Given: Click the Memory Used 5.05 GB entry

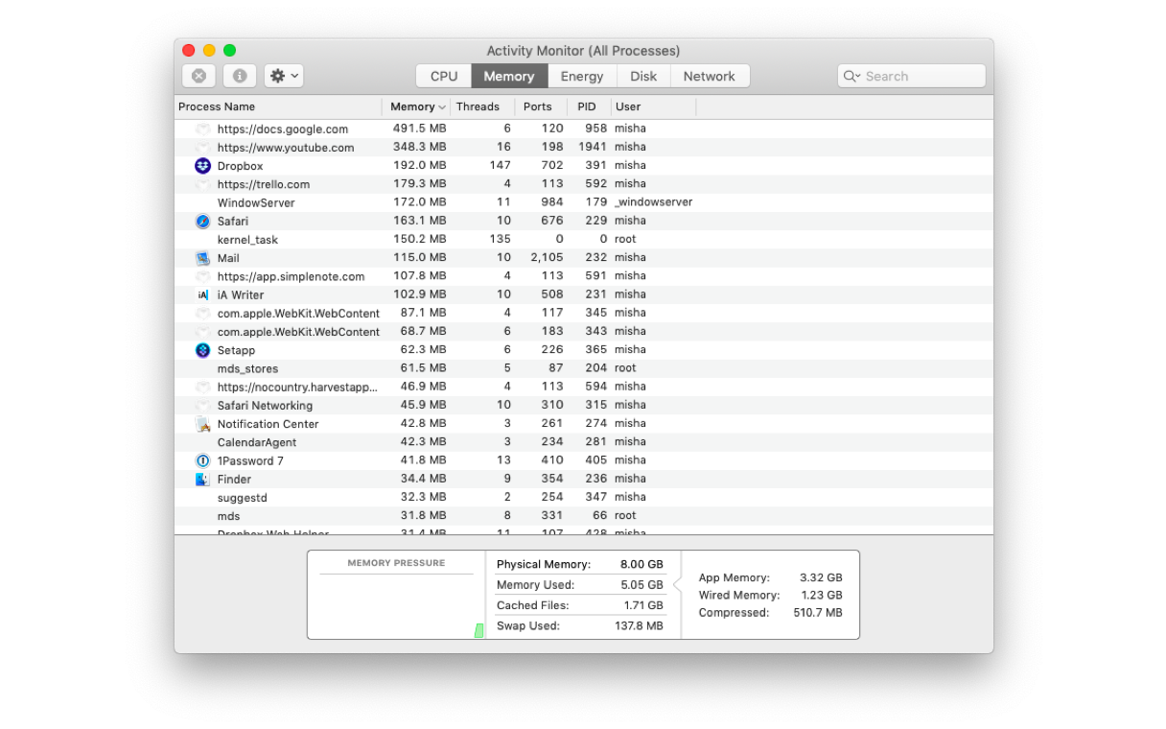Looking at the screenshot, I should pyautogui.click(x=579, y=585).
